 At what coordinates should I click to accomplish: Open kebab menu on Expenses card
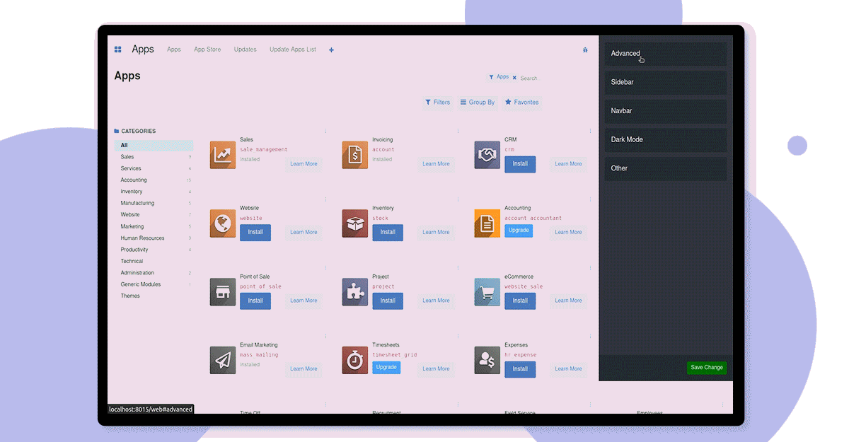(590, 336)
